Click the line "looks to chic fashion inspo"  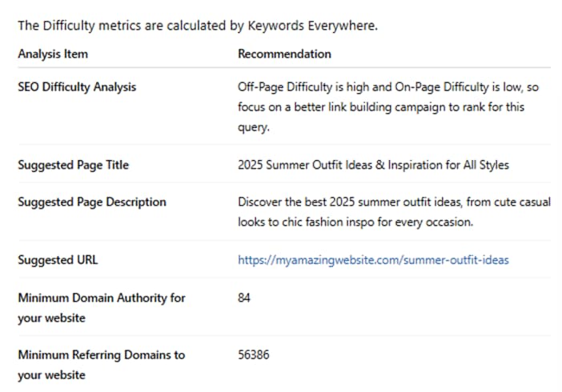(x=355, y=222)
